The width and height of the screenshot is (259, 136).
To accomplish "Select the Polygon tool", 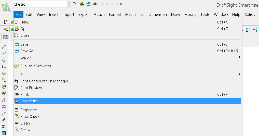I will coord(4,60).
